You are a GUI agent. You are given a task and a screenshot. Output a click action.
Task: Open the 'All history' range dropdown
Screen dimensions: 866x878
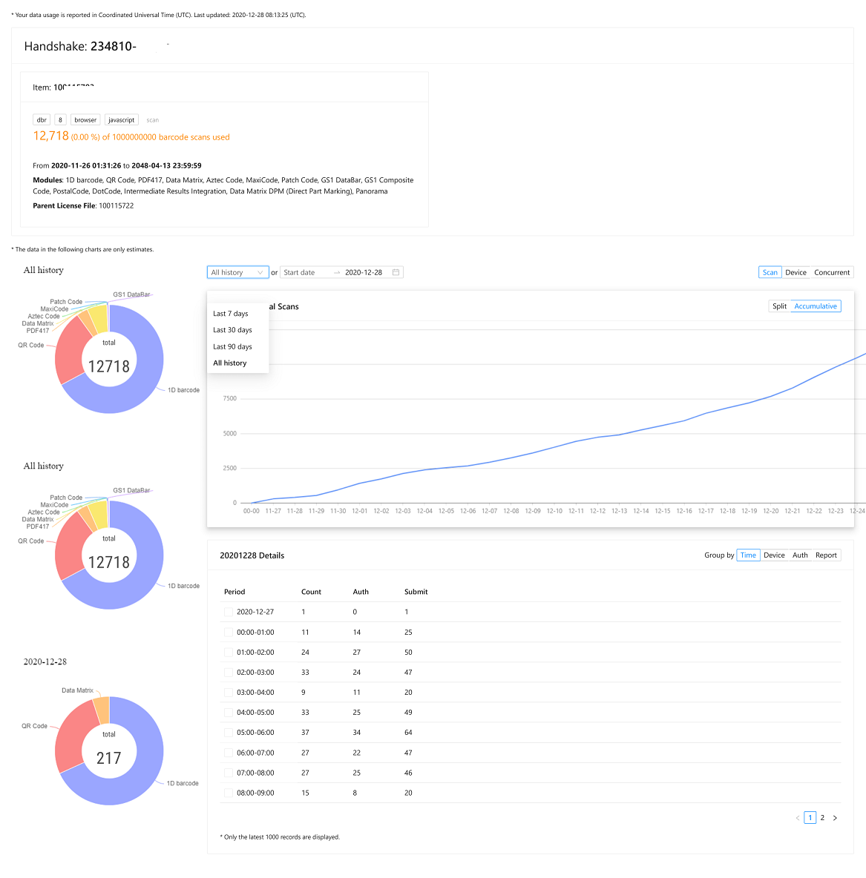point(237,272)
